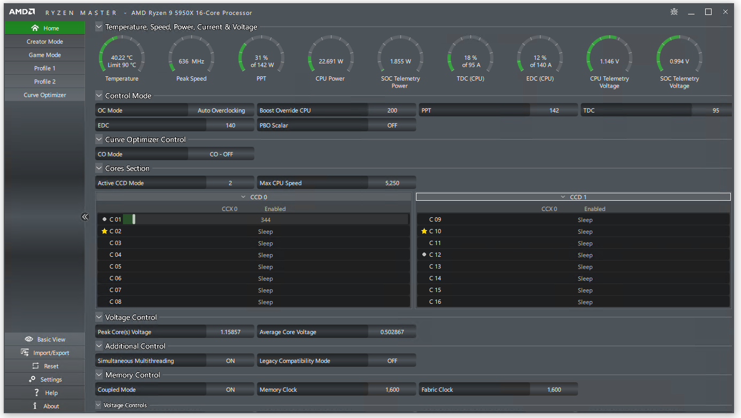This screenshot has width=741, height=418.
Task: Click the Active CCD Mode value 2
Action: tap(230, 183)
